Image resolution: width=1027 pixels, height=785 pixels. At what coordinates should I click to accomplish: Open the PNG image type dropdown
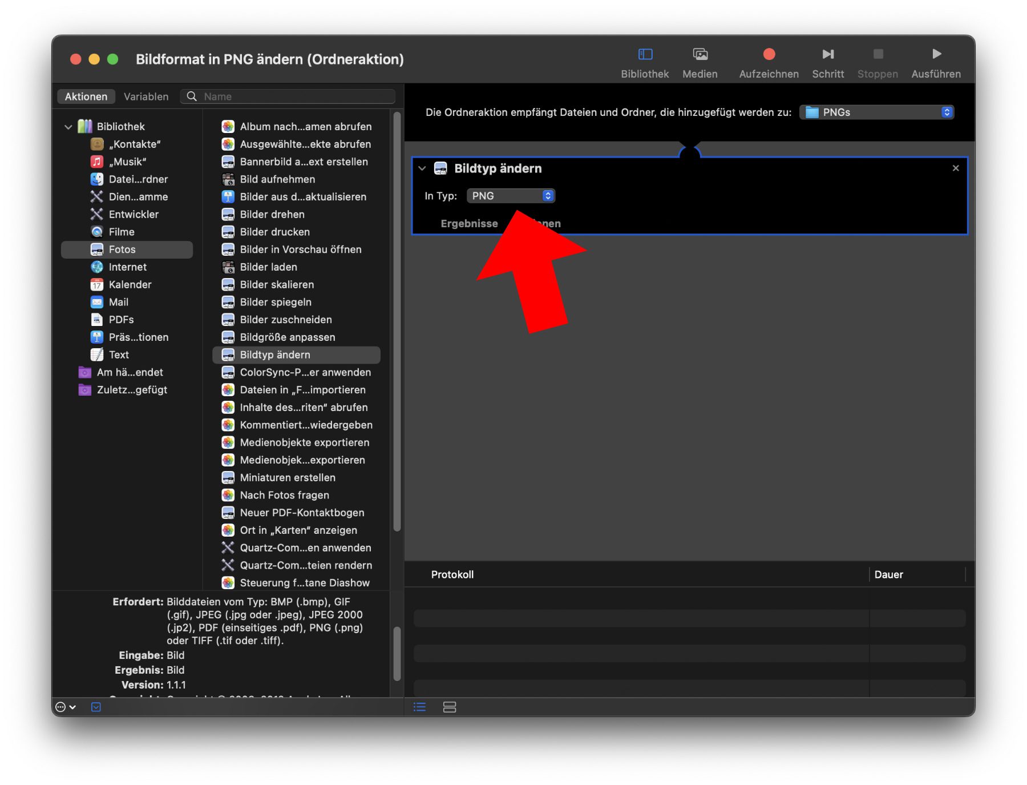[x=511, y=196]
